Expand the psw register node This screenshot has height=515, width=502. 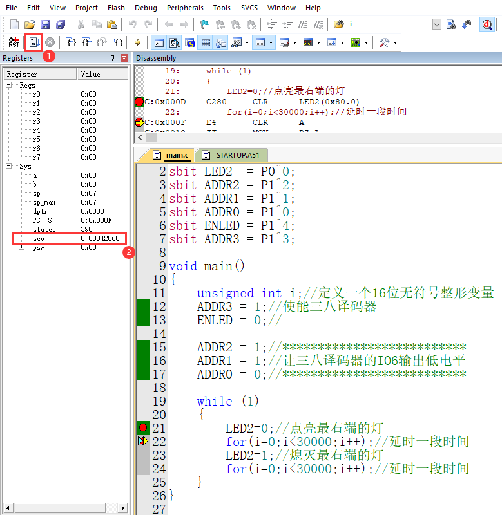point(22,247)
